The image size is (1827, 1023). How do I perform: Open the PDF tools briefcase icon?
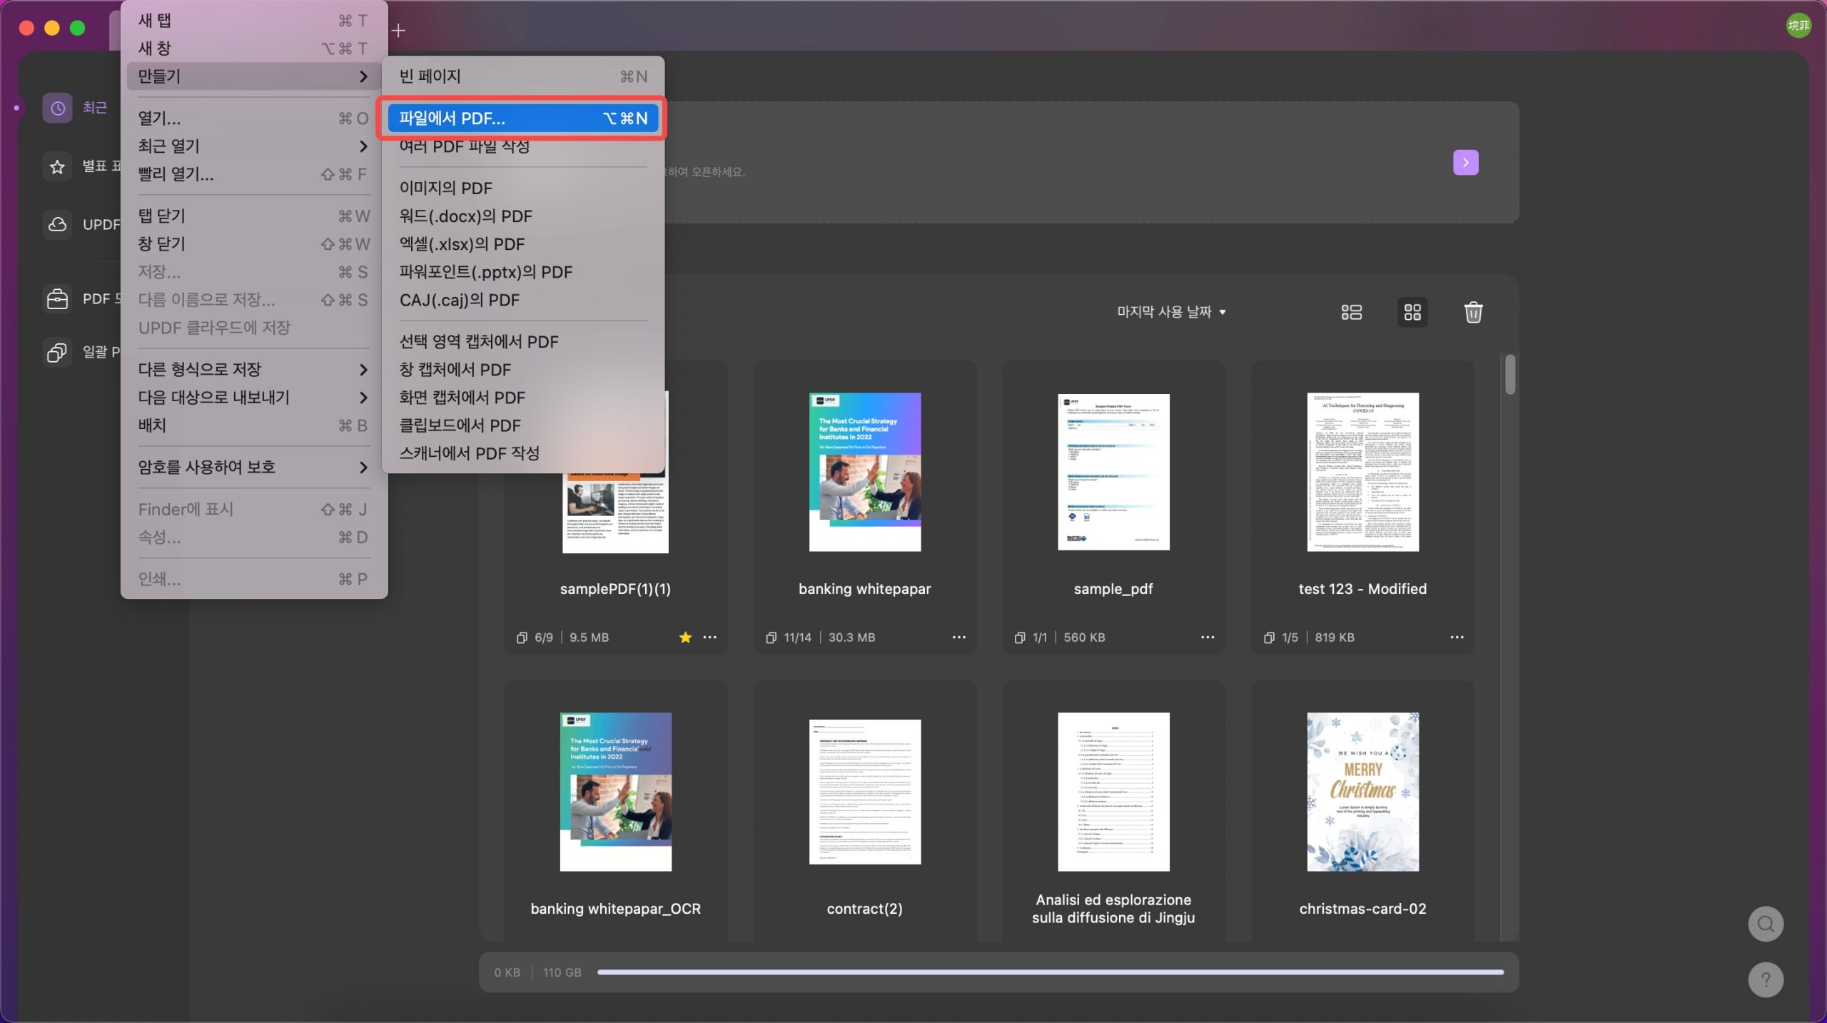57,298
